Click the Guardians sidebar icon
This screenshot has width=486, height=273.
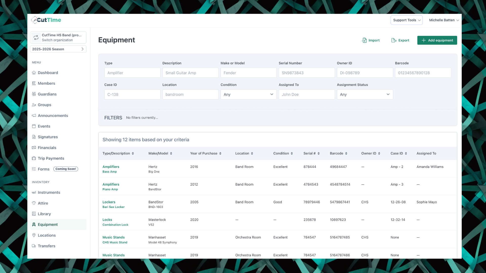tap(34, 94)
